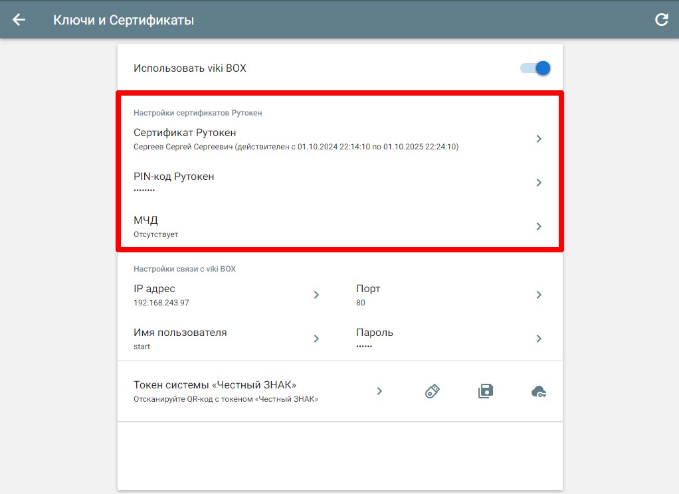The height and width of the screenshot is (494, 679).
Task: Click the refresh icon in the header
Action: pos(661,20)
